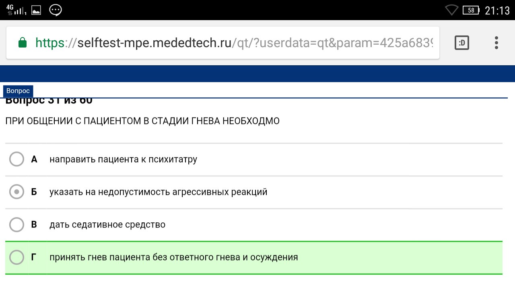
Task: Select radio button for answer А
Action: (16, 159)
